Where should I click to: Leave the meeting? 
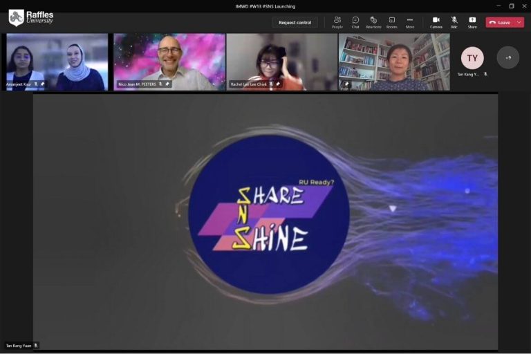[499, 22]
